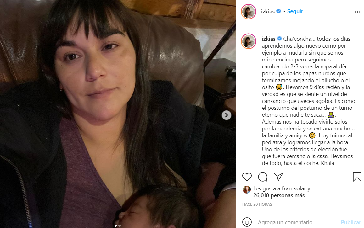
Task: Open izkias username link in header
Action: tap(268, 12)
